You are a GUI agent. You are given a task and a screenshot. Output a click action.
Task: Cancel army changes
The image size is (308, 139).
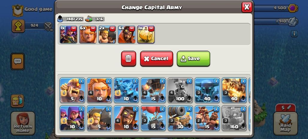157,59
